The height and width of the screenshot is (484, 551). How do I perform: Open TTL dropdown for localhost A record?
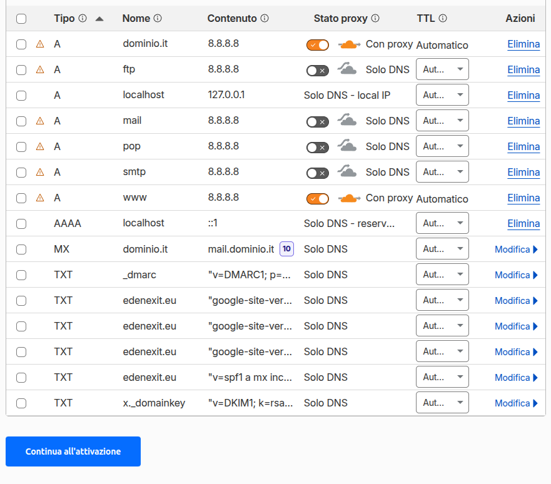point(442,95)
